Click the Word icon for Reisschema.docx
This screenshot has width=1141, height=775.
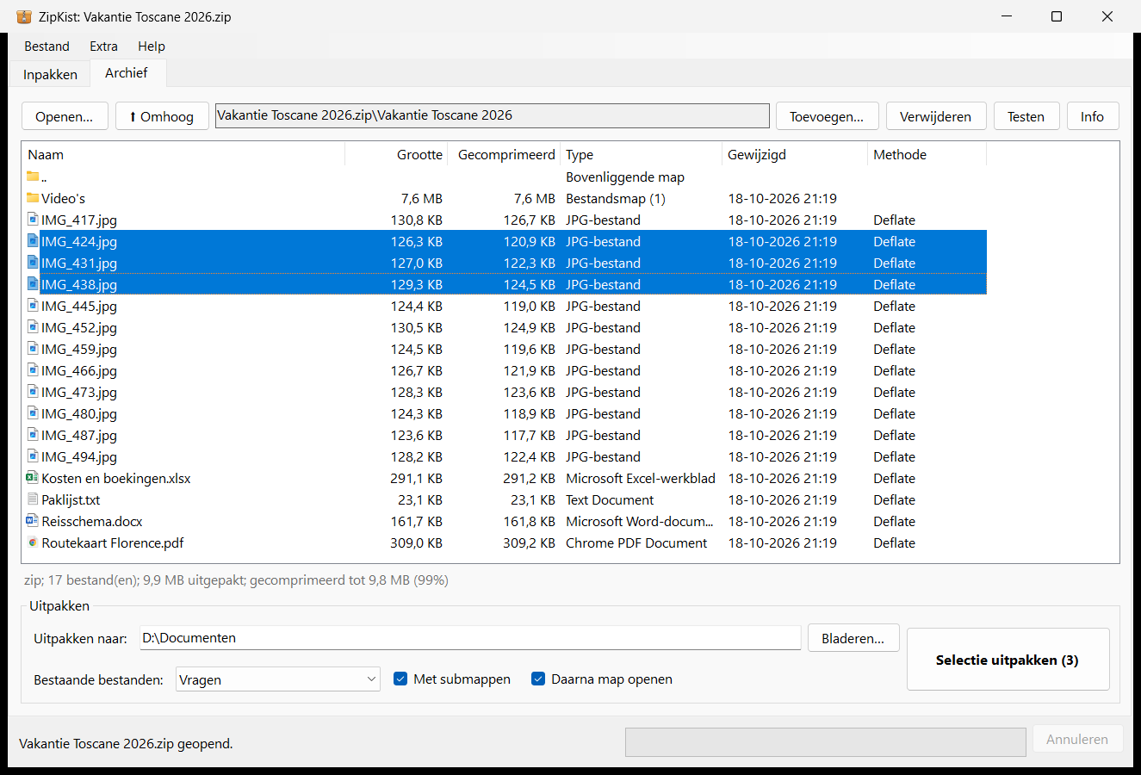[33, 521]
